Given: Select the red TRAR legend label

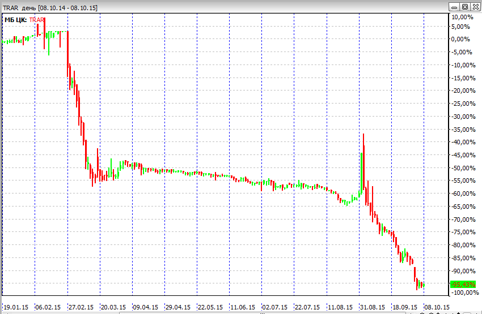Looking at the screenshot, I should click(37, 20).
